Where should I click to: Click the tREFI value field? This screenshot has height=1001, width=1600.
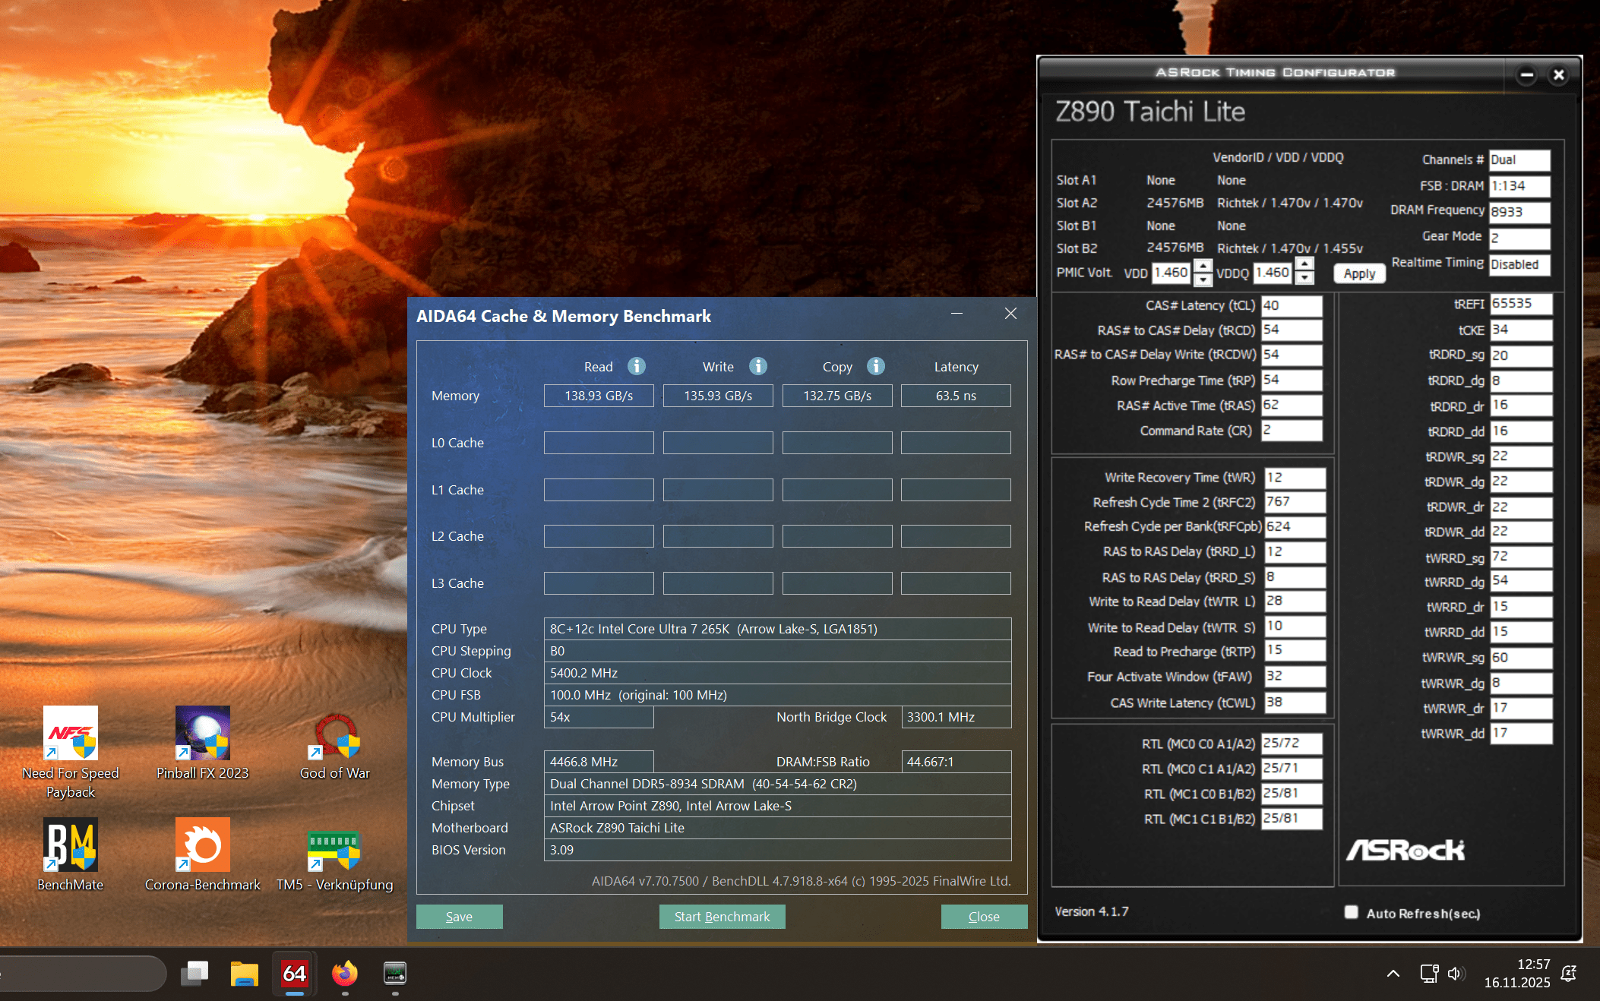1519,304
